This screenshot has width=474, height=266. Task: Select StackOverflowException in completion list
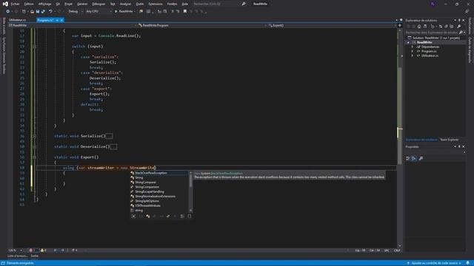[159, 173]
